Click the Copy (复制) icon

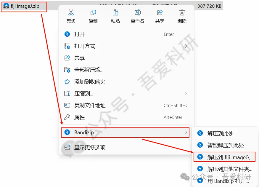click(x=93, y=12)
